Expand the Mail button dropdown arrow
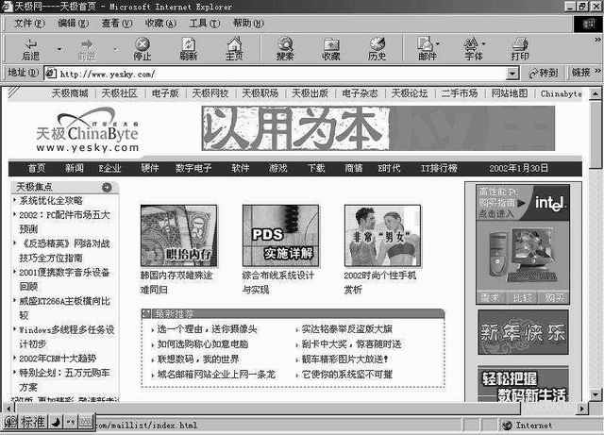 pyautogui.click(x=438, y=43)
